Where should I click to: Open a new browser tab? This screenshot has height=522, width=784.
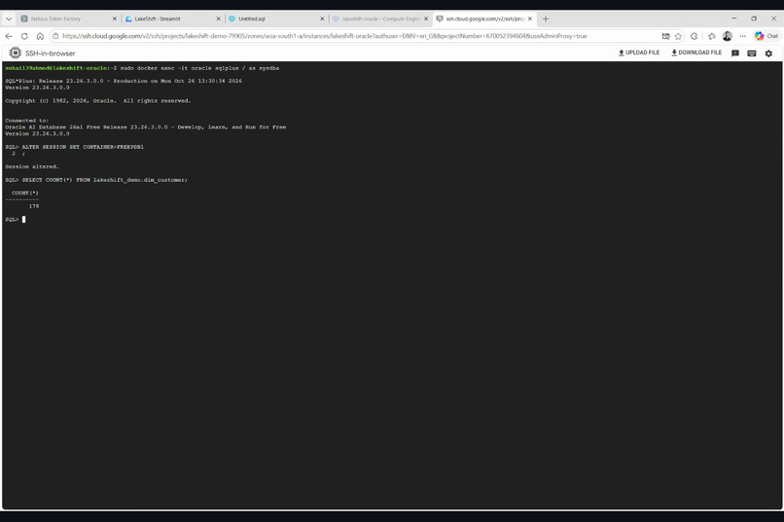[546, 19]
